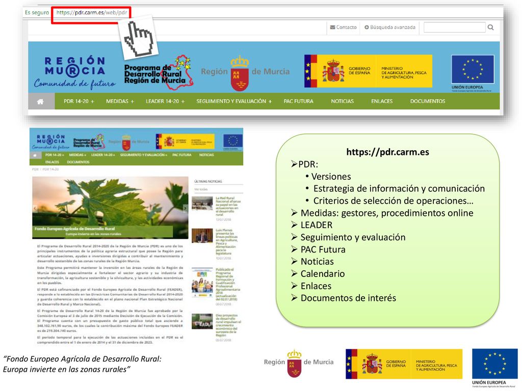Expand the PDR 14-20 menu in the large banner

pos(79,101)
